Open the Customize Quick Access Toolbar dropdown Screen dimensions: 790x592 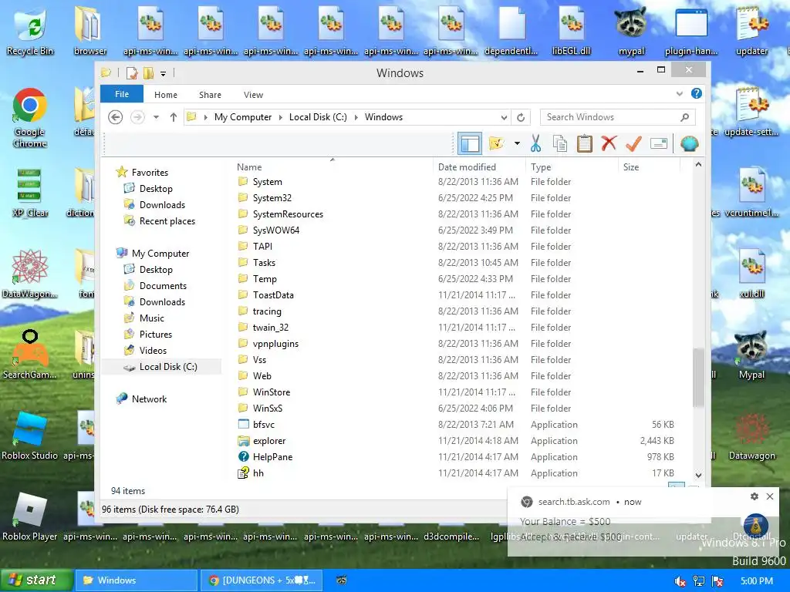coord(164,74)
